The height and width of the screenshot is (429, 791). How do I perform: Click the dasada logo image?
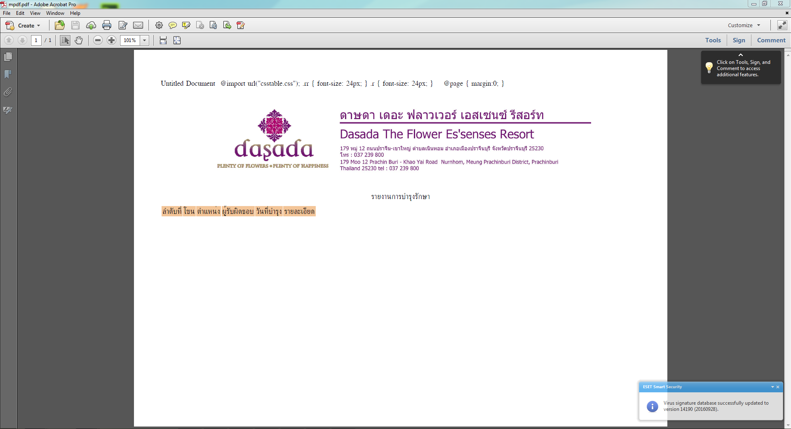(273, 139)
